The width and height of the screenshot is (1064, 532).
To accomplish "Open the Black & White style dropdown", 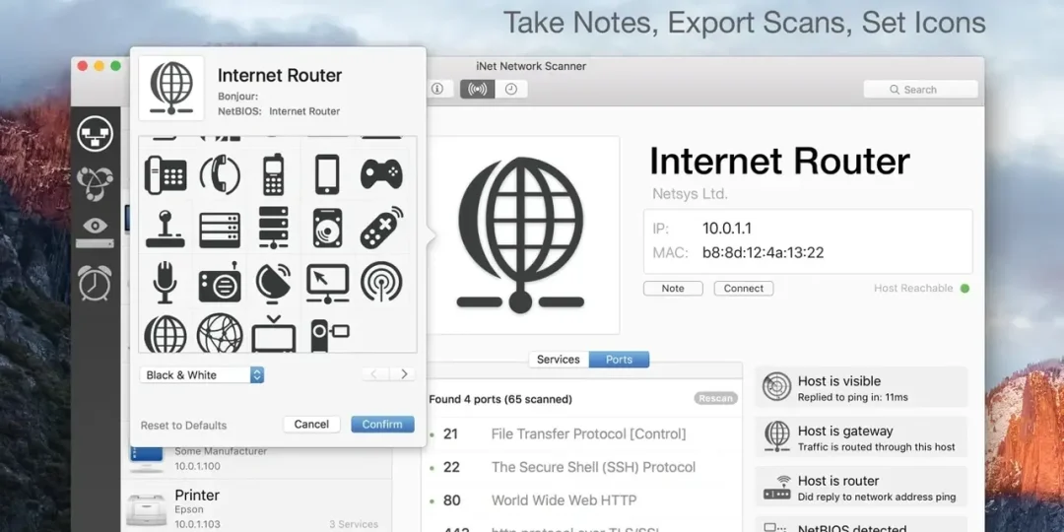I will (x=202, y=374).
